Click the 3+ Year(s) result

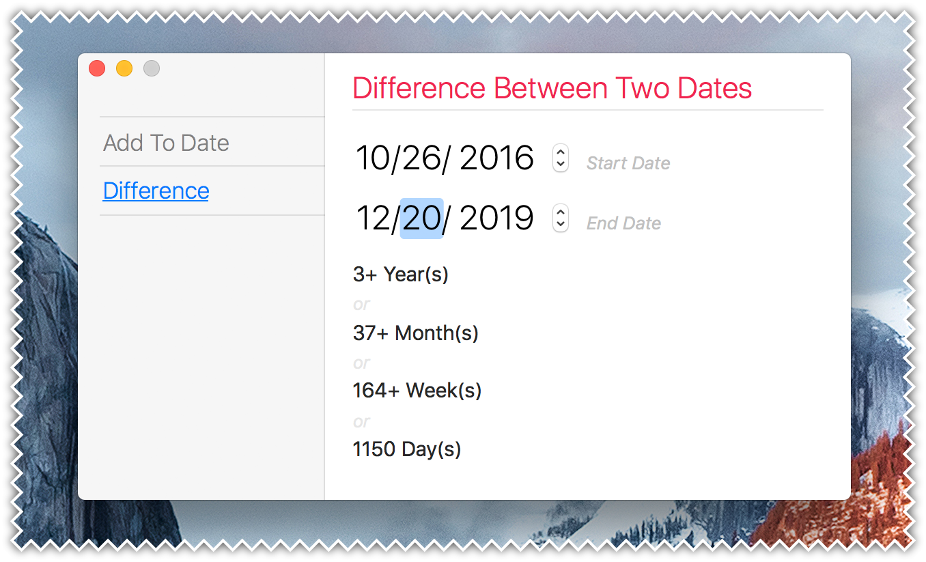(x=401, y=275)
